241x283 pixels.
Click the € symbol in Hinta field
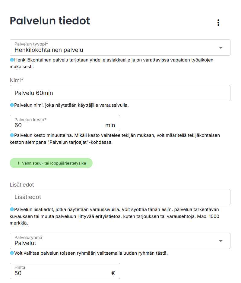point(113,273)
